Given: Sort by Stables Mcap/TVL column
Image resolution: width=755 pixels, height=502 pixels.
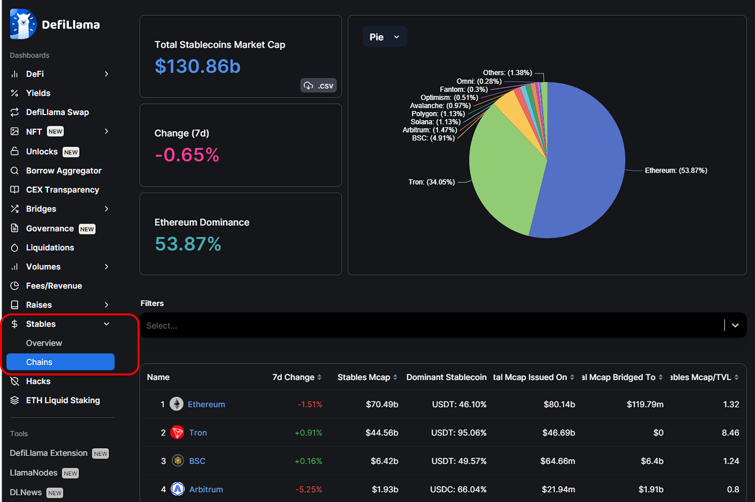Looking at the screenshot, I should (705, 377).
